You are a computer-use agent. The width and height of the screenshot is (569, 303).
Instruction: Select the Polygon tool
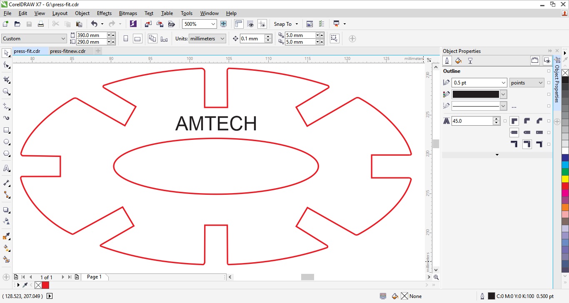tap(7, 154)
